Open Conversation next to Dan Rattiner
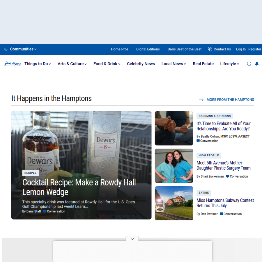This screenshot has height=262, width=262. click(231, 214)
